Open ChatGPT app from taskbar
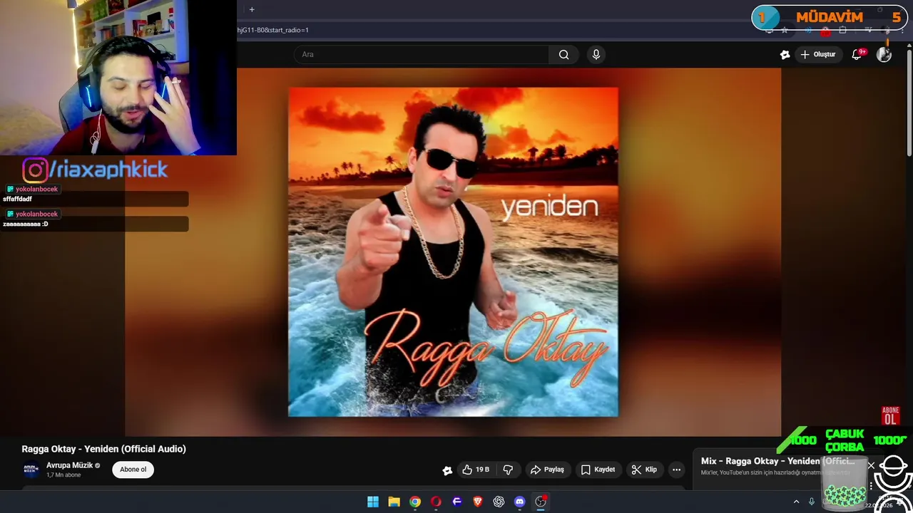Viewport: 913px width, 513px height. pos(499,502)
